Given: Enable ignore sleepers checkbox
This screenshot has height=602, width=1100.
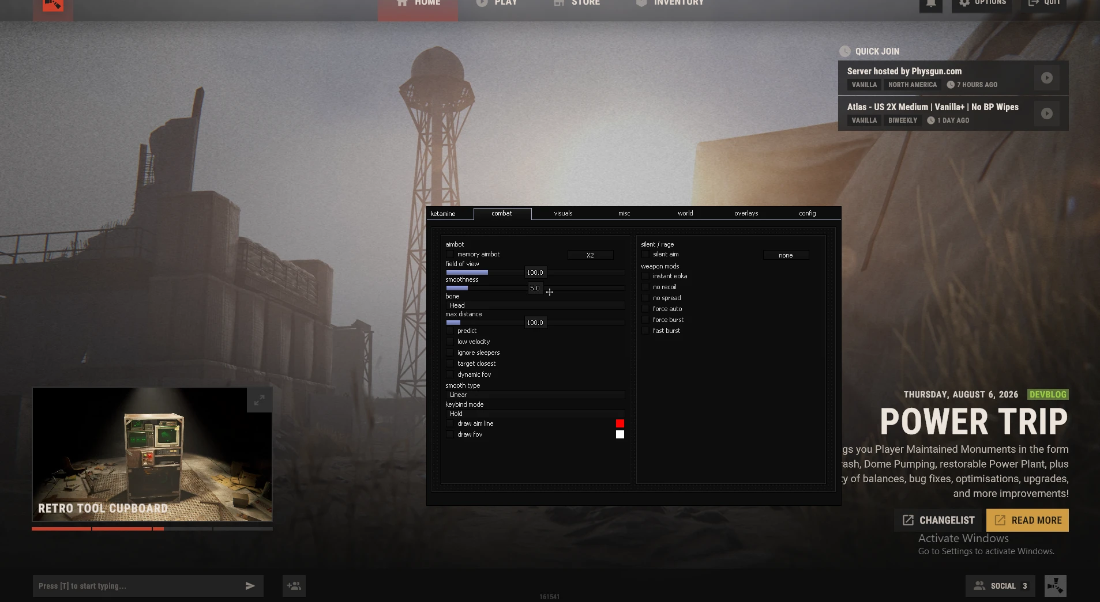Looking at the screenshot, I should point(450,353).
